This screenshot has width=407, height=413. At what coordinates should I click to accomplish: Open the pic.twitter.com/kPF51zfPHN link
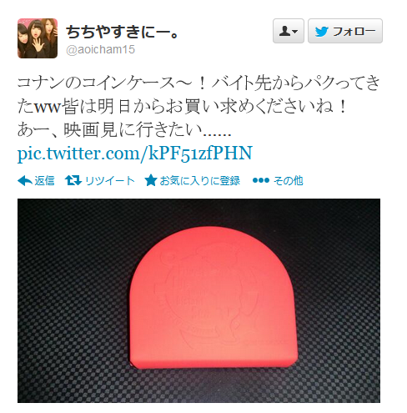[135, 154]
